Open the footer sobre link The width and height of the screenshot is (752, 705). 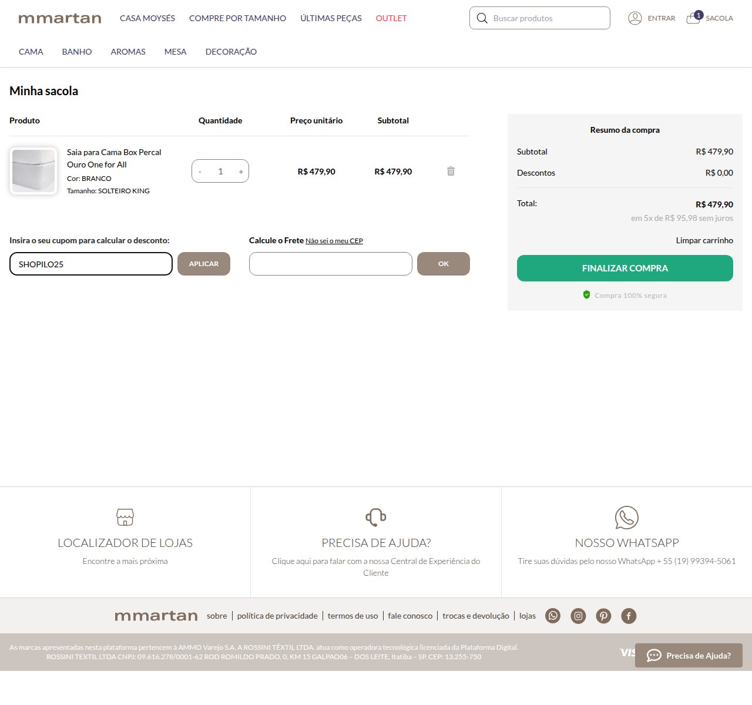[x=217, y=616]
